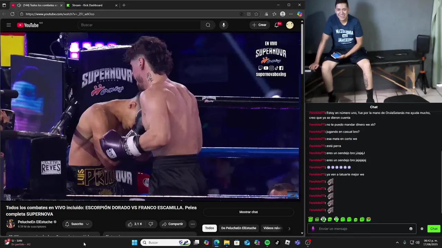
Task: Open the YouTube account avatar menu
Action: (x=290, y=25)
